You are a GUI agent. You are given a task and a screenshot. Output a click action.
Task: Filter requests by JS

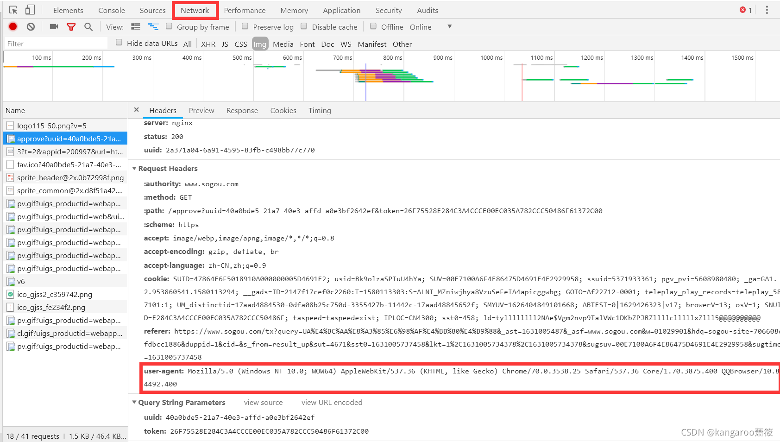click(x=225, y=44)
